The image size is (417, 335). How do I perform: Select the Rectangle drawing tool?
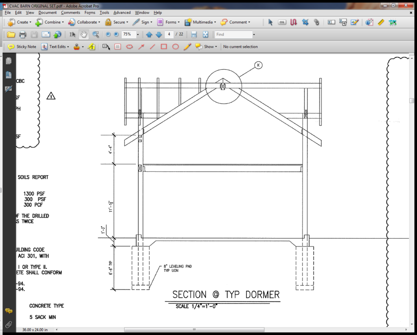[x=164, y=47]
